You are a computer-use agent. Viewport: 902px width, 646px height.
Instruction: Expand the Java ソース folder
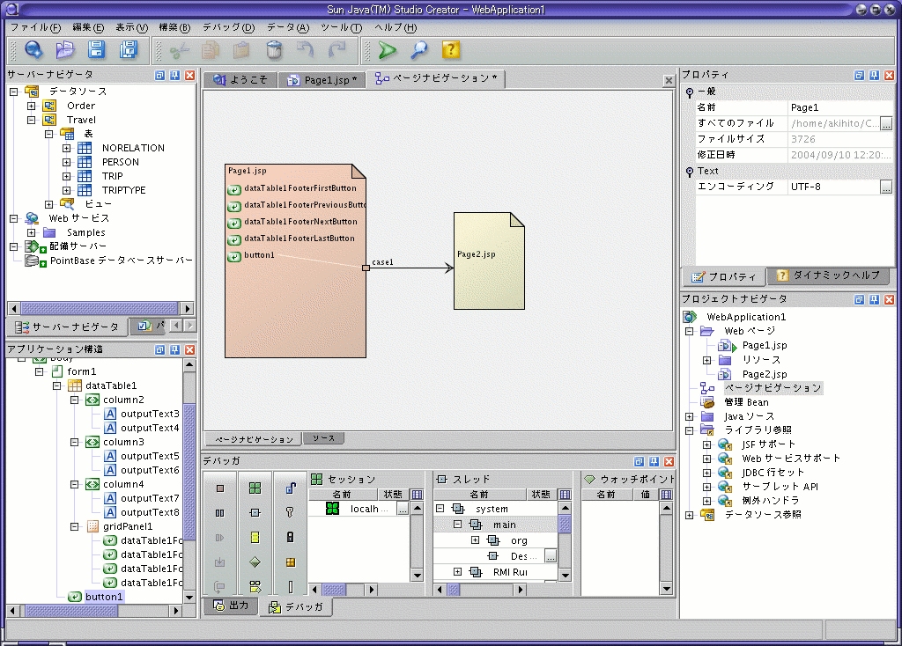coord(689,416)
